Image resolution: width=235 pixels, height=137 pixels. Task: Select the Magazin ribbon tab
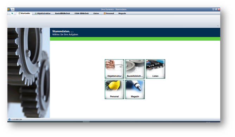point(122,13)
